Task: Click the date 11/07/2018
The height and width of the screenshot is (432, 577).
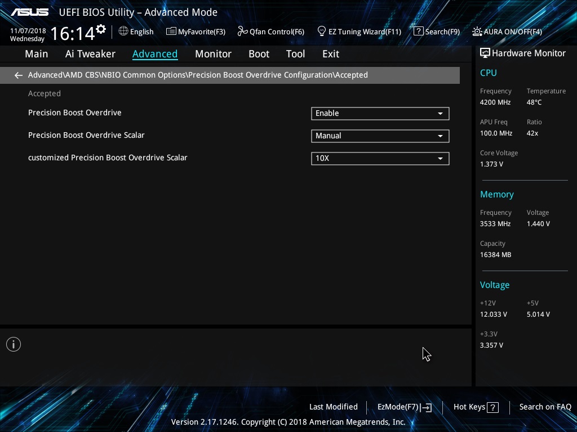Action: pos(28,31)
